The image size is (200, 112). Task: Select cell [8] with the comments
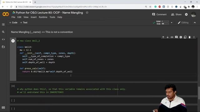coord(103,89)
